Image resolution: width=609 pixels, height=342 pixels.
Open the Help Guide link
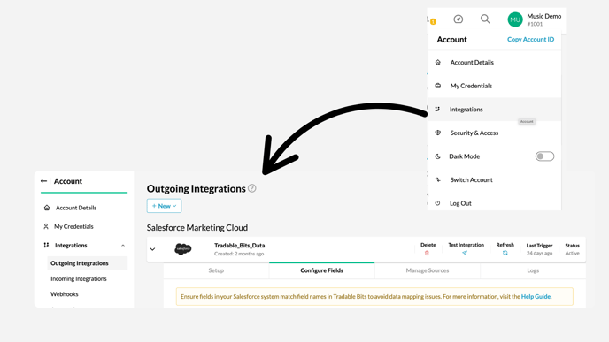[536, 296]
